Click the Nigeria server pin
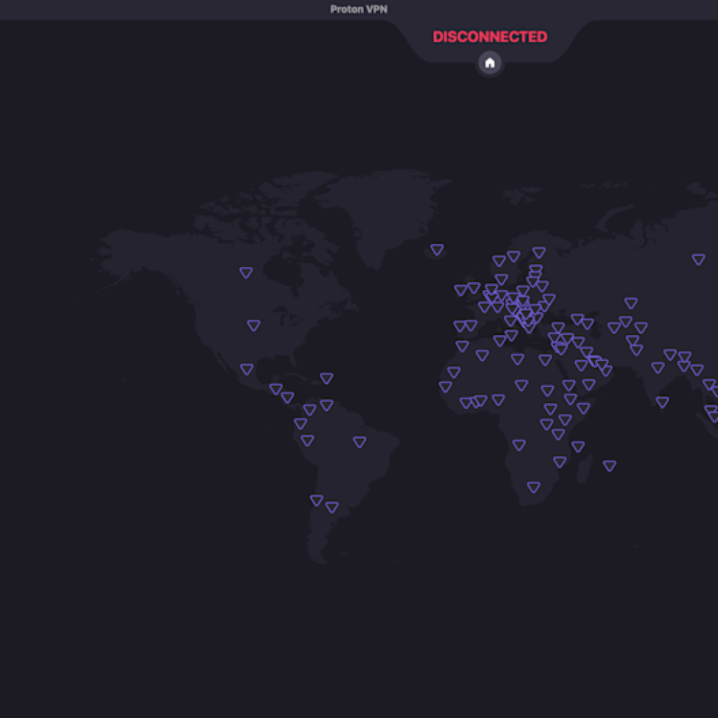Viewport: 718px width, 718px height. coord(499,400)
